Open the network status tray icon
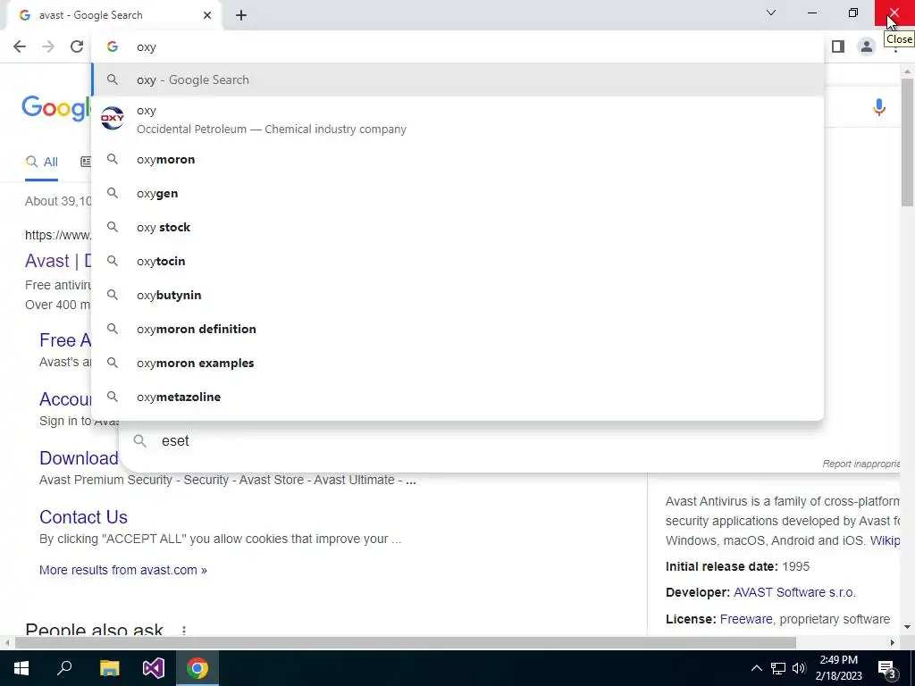Viewport: 915px width, 686px height. pyautogui.click(x=778, y=668)
